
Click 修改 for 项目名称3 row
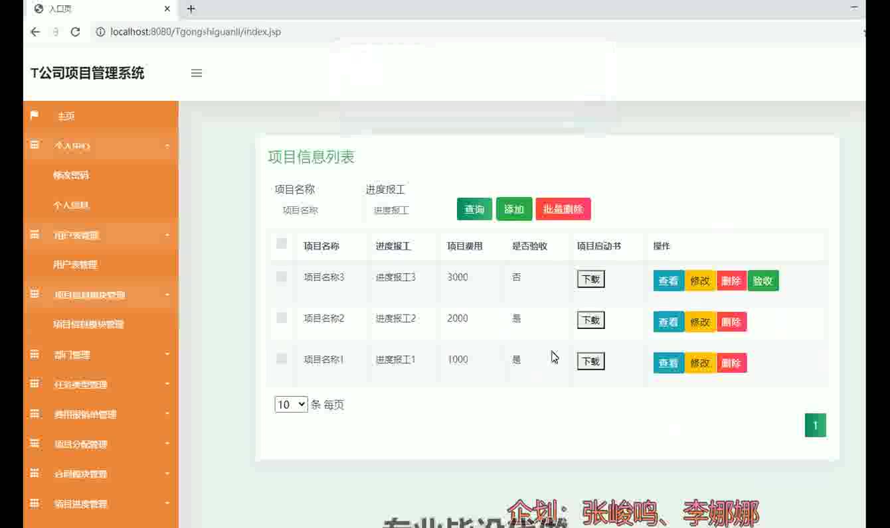700,281
